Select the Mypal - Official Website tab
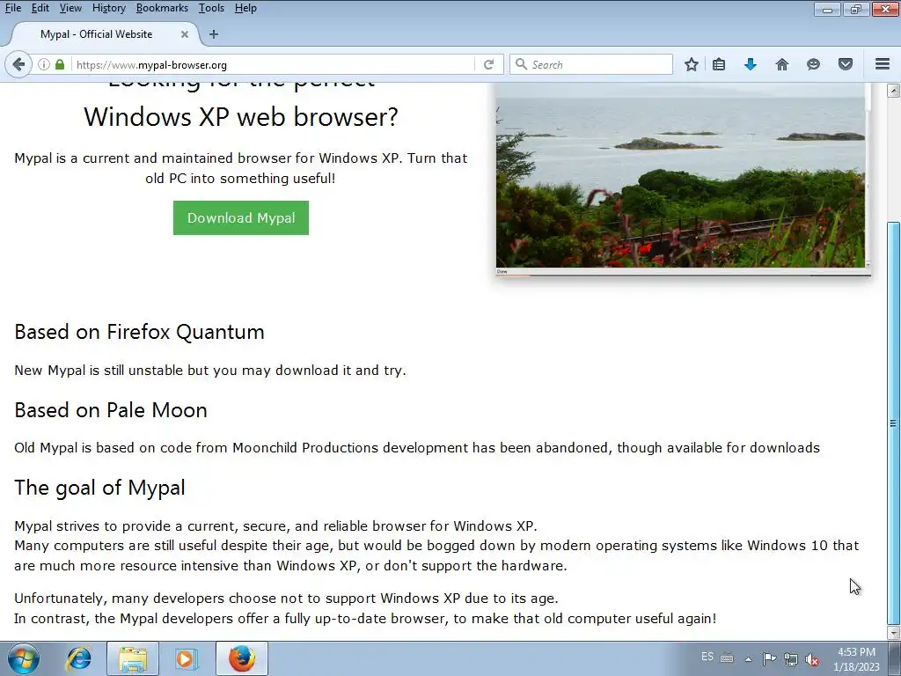 [x=97, y=34]
